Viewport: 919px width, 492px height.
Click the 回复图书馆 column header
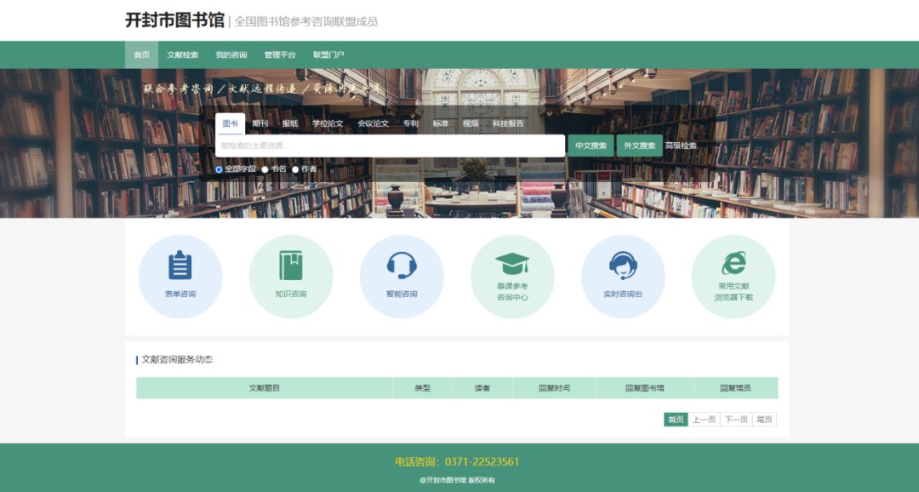645,388
